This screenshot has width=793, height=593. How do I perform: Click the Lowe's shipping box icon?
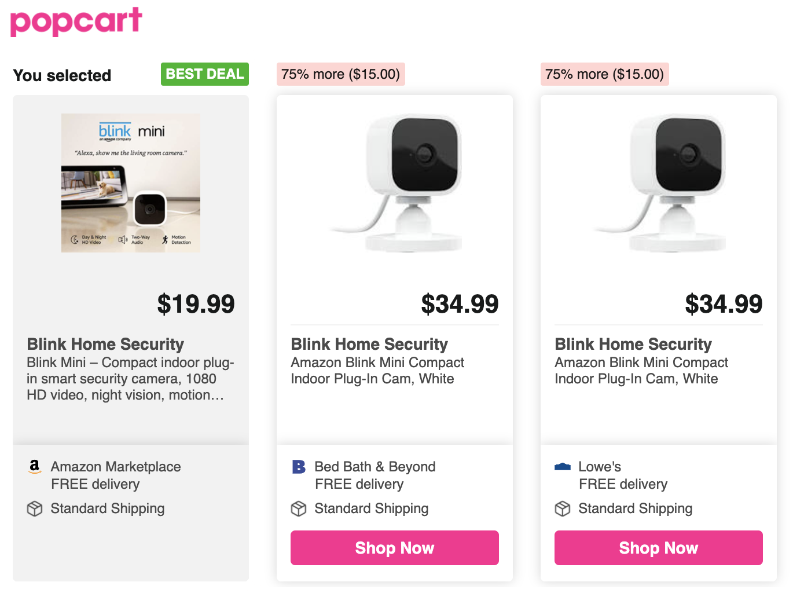click(x=563, y=508)
